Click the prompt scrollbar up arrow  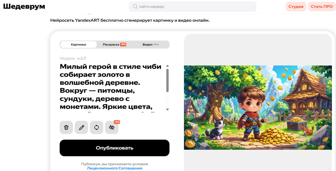pos(167,66)
